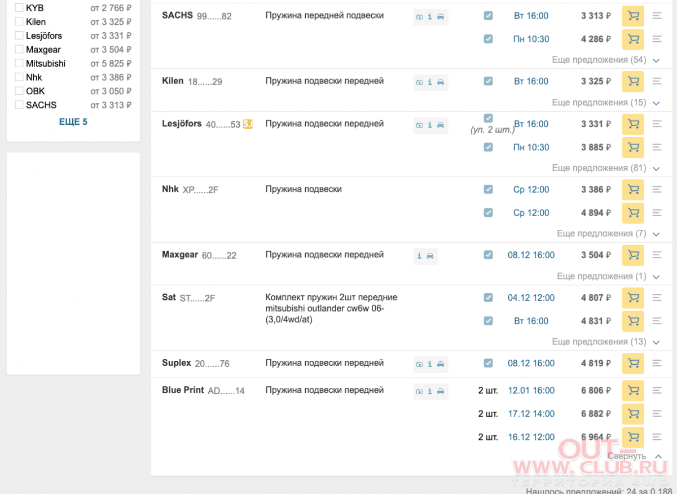The width and height of the screenshot is (677, 494).
Task: Select the price 3 313 ₽ in SACHS row
Action: [596, 16]
